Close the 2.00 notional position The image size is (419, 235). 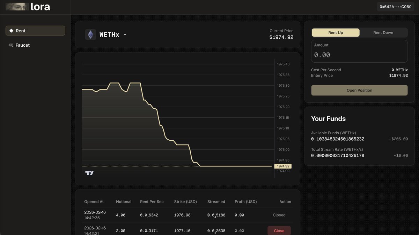coord(279,230)
